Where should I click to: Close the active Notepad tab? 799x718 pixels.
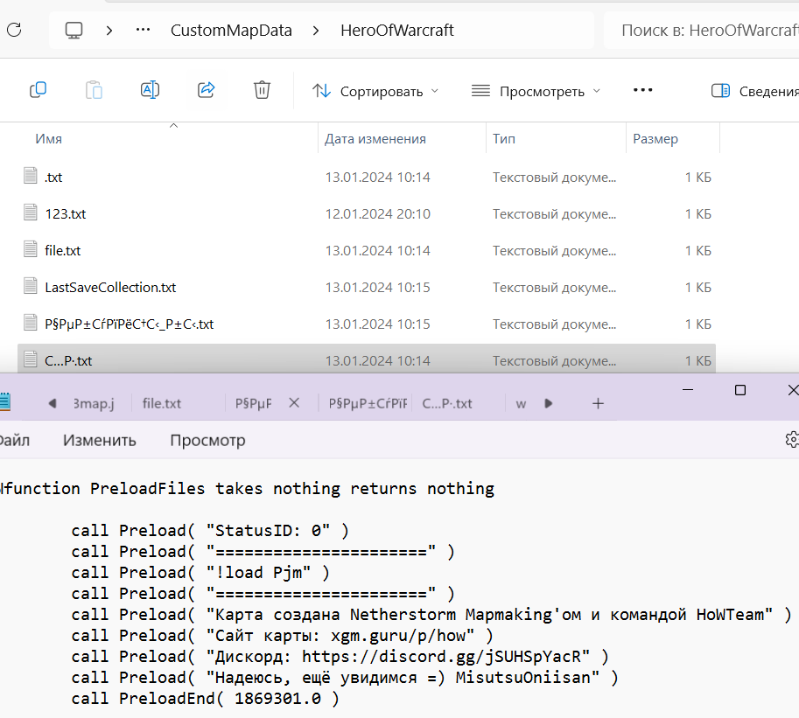294,403
